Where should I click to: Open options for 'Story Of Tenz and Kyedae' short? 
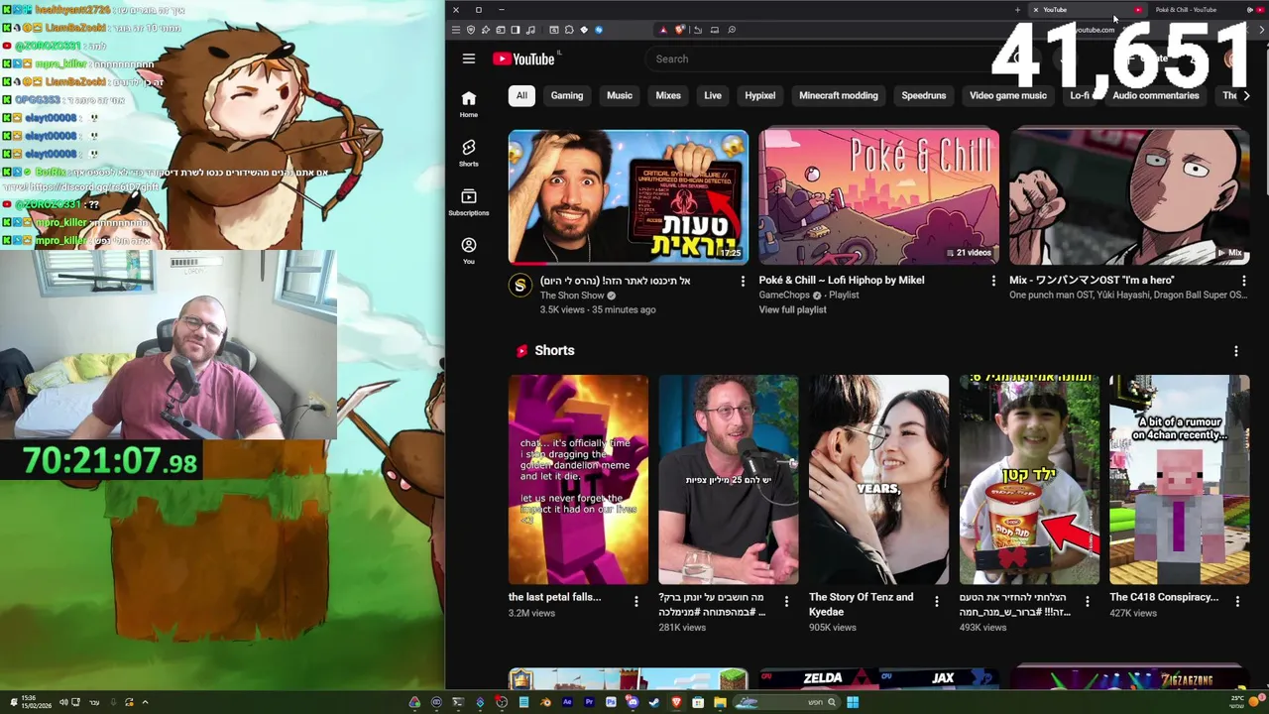(x=937, y=601)
